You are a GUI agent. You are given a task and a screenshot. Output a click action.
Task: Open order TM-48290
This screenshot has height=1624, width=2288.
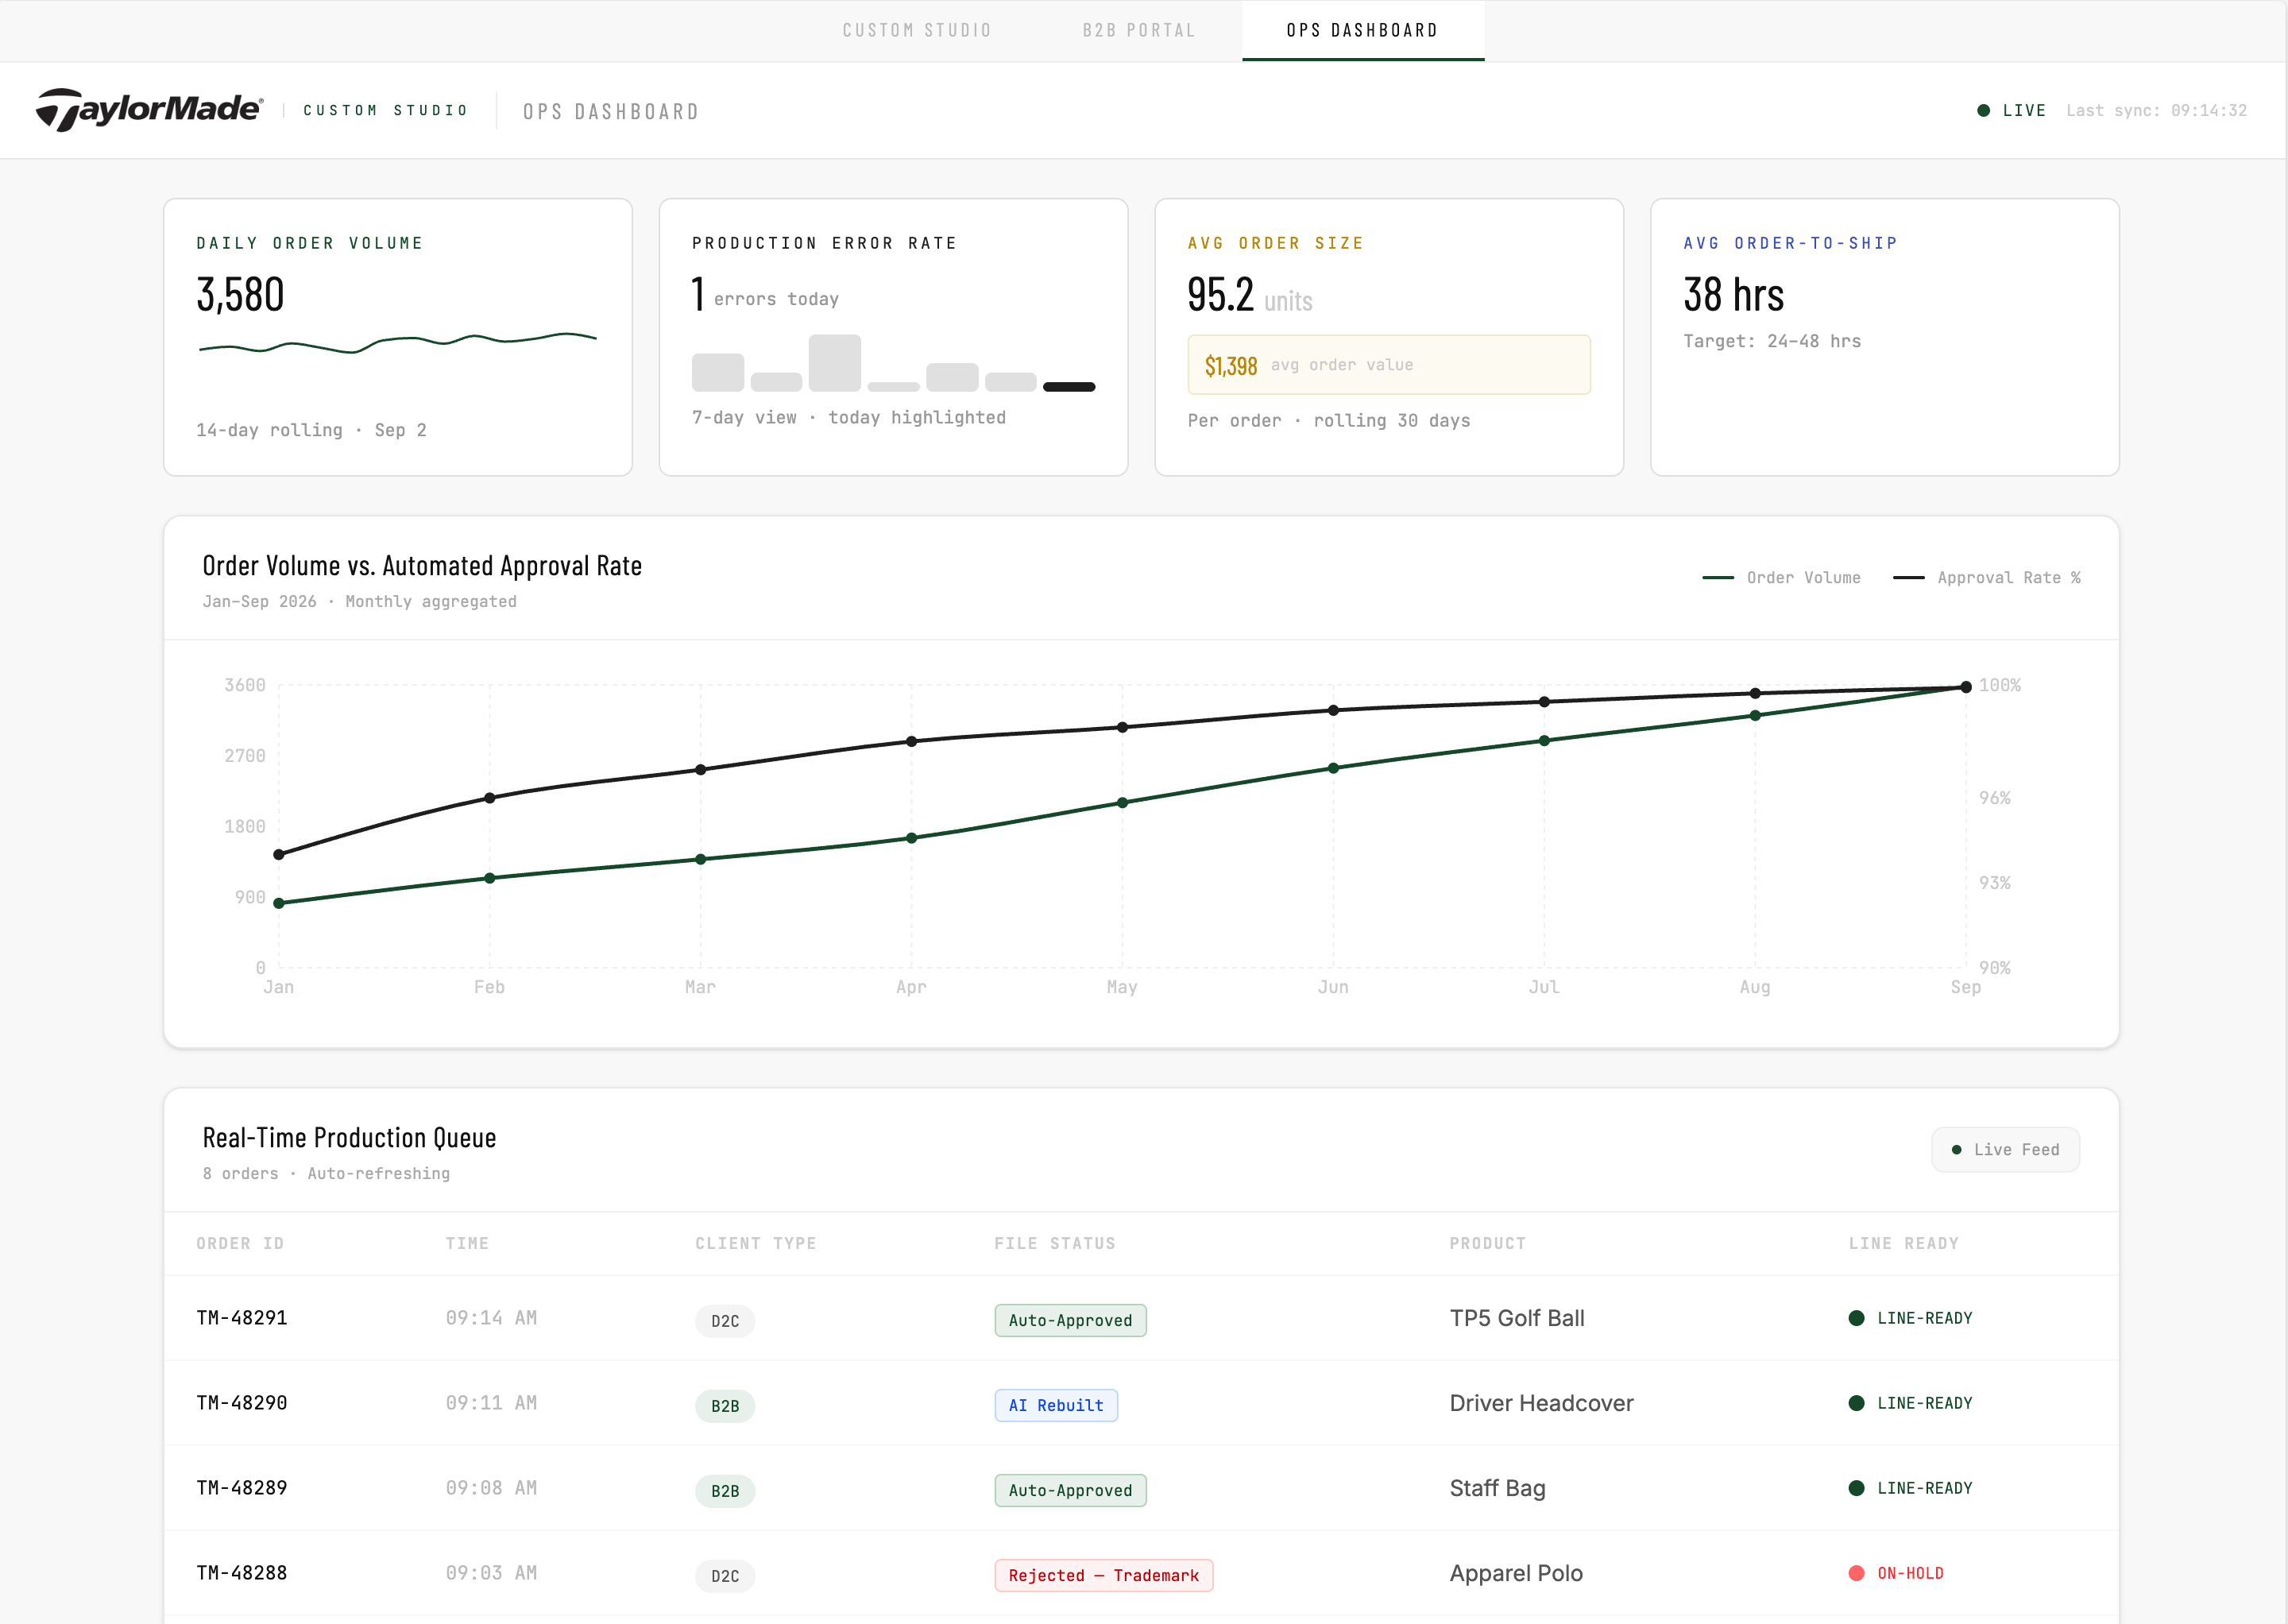[242, 1403]
